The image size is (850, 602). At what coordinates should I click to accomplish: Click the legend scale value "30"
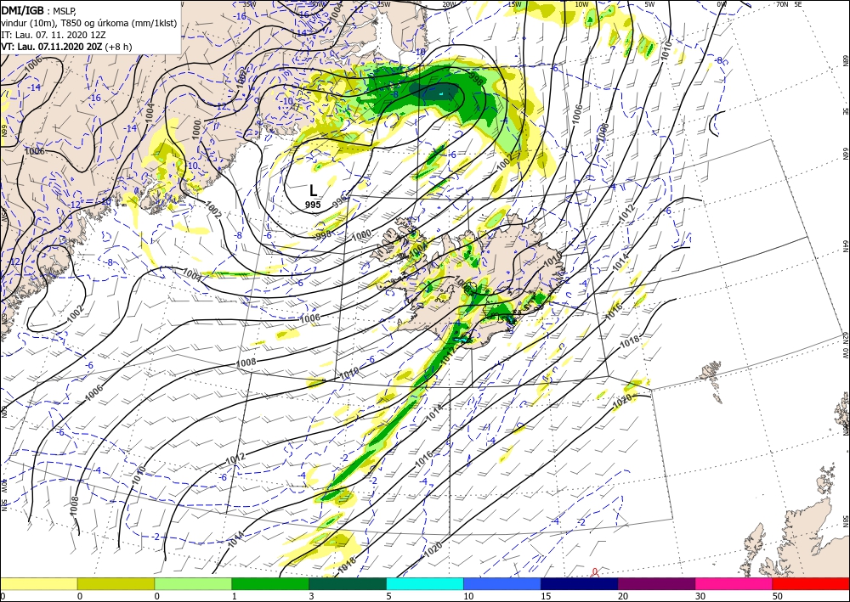pyautogui.click(x=700, y=596)
